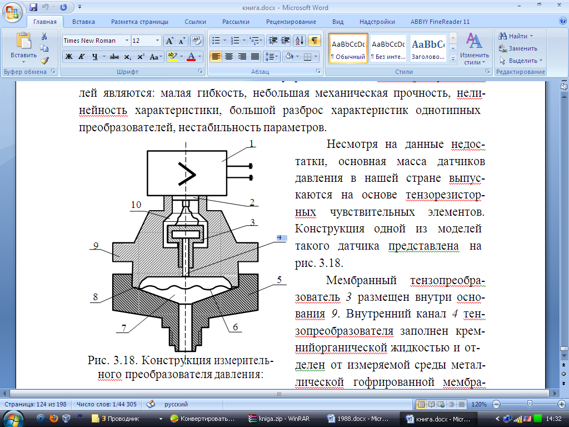Toggle italic К formatting

pyautogui.click(x=82, y=57)
